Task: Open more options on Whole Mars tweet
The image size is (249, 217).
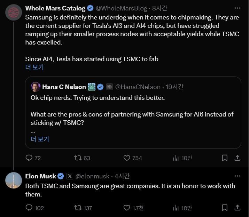Action: pos(238,8)
